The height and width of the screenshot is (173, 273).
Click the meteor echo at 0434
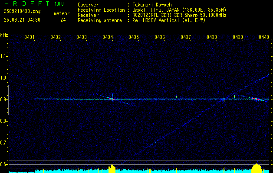pos(113,99)
